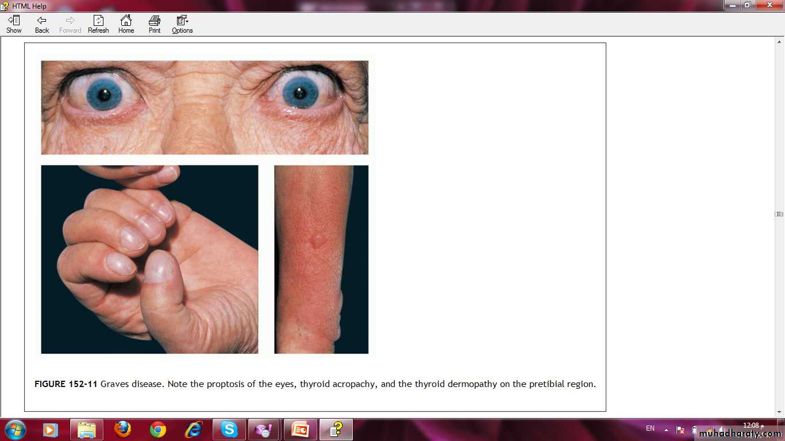Click the scroll-down arrow of vertical scrollbar

coord(780,412)
